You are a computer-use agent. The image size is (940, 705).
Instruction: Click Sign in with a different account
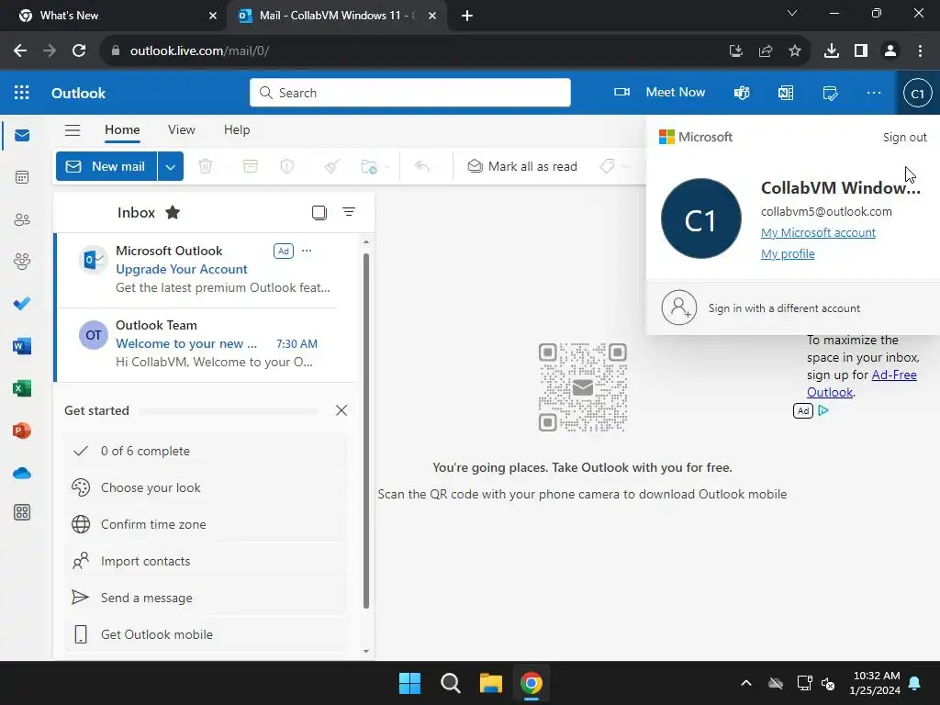(x=792, y=308)
